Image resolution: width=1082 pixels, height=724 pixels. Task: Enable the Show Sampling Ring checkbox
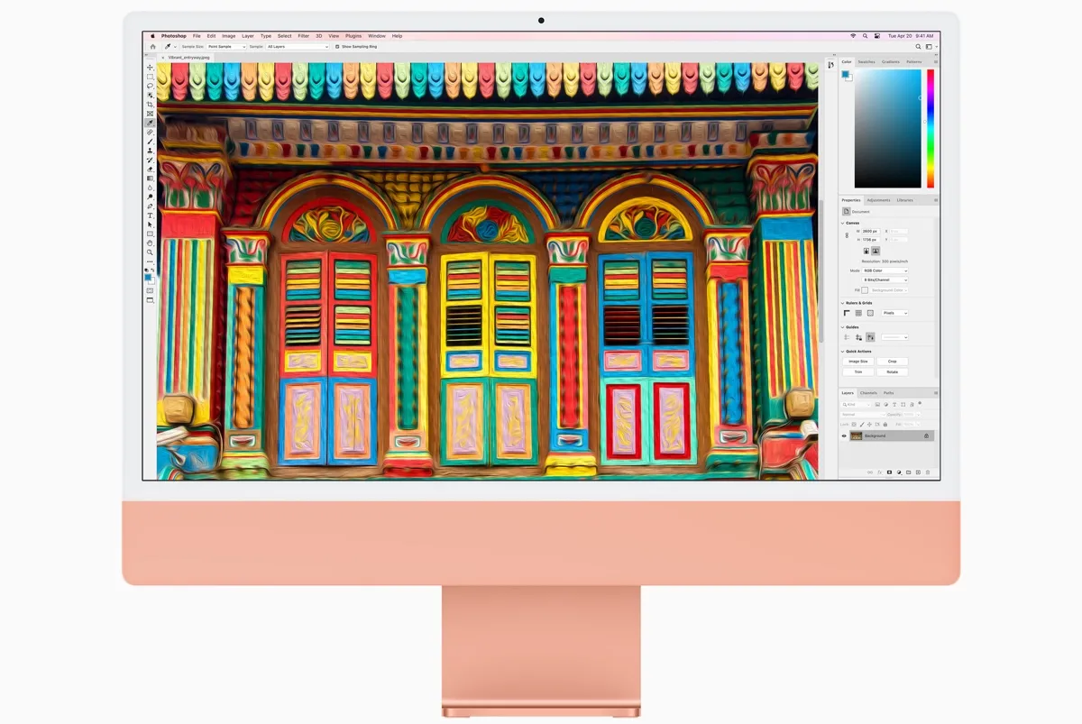pyautogui.click(x=337, y=46)
